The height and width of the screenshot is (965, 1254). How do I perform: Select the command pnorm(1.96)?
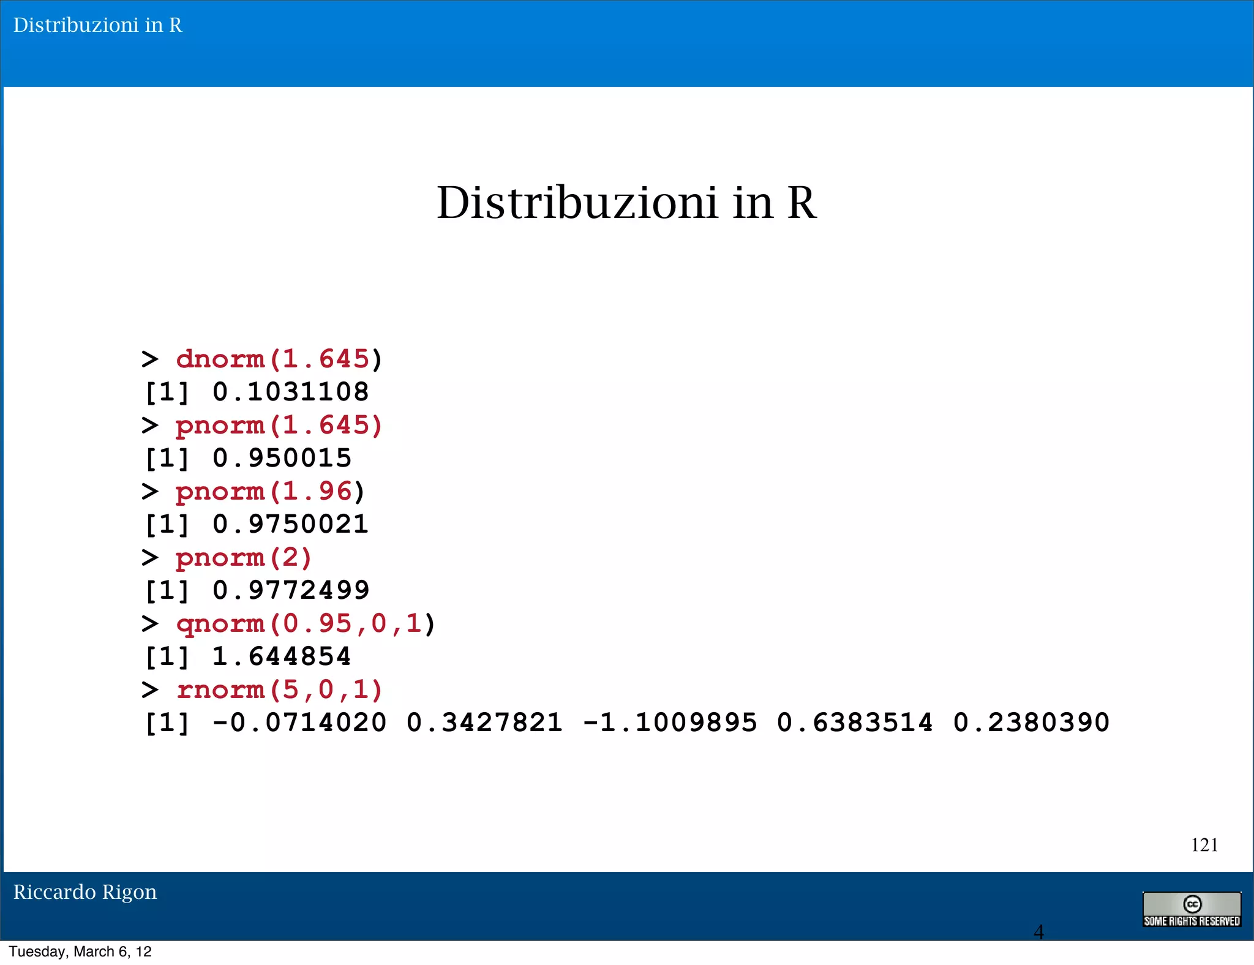pyautogui.click(x=270, y=492)
